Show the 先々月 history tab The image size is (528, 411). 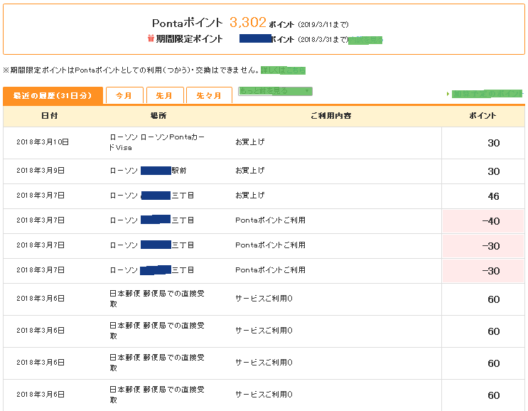209,96
